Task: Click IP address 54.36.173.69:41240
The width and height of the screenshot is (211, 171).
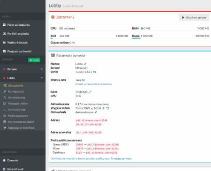Action: [x=89, y=125]
